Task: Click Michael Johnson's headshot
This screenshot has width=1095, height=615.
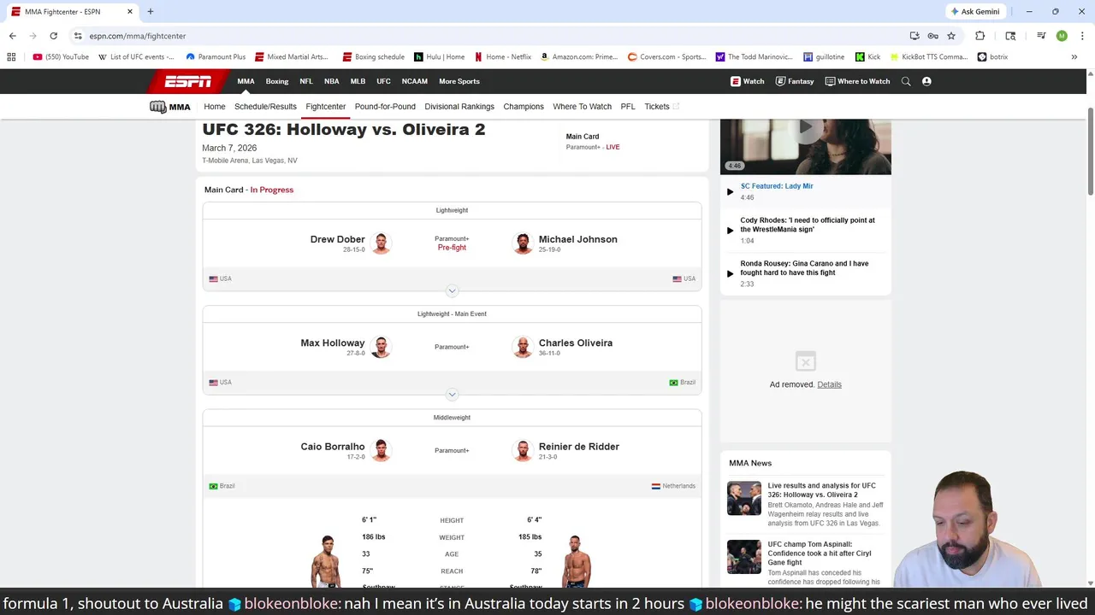Action: (x=523, y=243)
